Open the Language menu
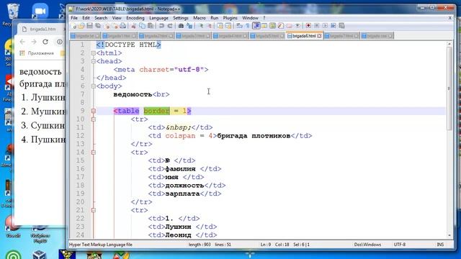This screenshot has height=259, width=461. tap(158, 18)
